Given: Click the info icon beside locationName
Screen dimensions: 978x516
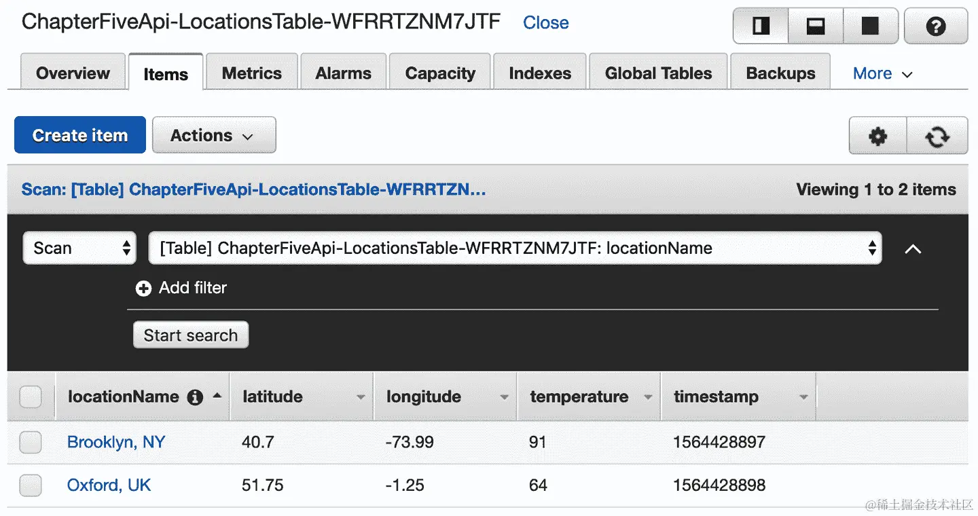Looking at the screenshot, I should pos(195,397).
